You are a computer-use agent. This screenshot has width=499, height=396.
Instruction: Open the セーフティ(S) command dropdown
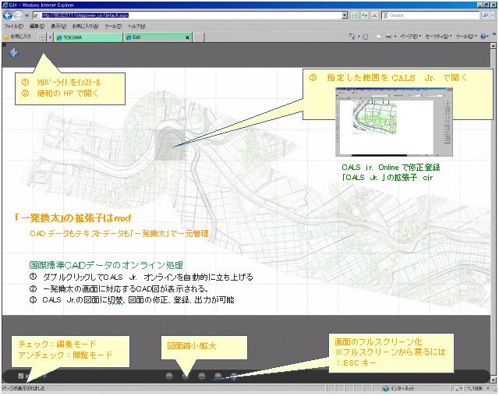click(438, 37)
